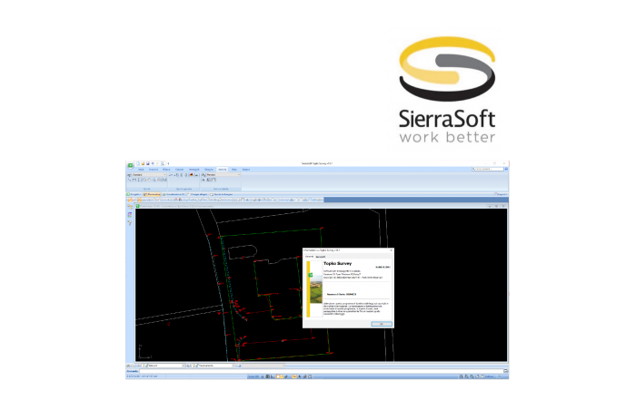Click the magnifier zoom icon in status bar
The image size is (636, 420).
[x=461, y=376]
